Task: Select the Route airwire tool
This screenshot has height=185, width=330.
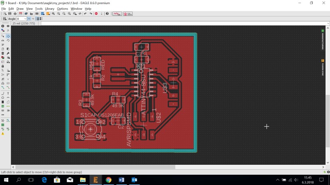Action: click(x=3, y=88)
